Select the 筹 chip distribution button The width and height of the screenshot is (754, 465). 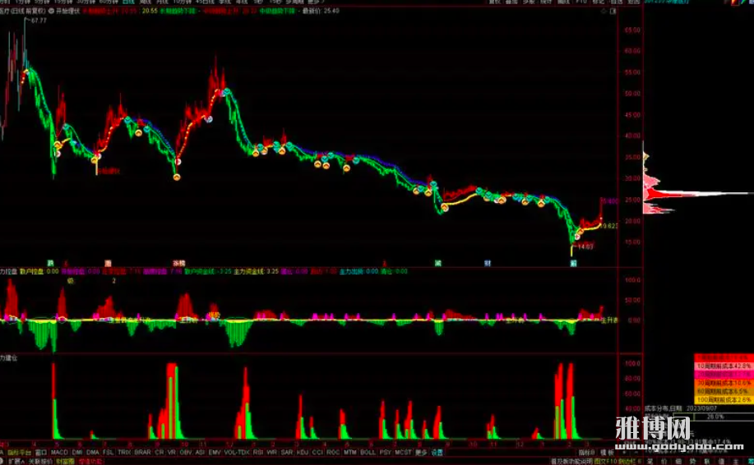click(750, 461)
